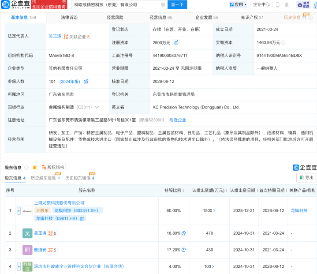Click info icon next to 历史信息 tab

(310, 18)
